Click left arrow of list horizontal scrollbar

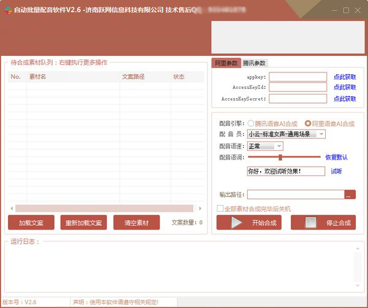(12, 209)
